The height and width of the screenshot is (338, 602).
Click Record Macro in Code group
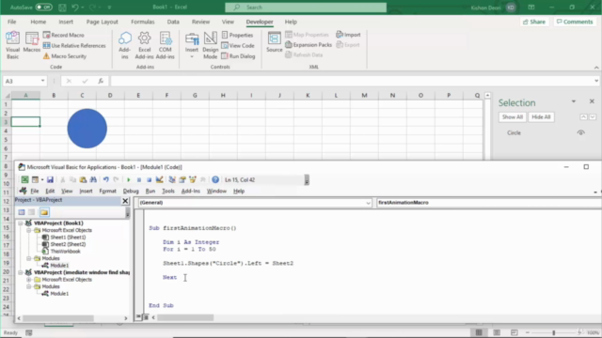coord(63,35)
